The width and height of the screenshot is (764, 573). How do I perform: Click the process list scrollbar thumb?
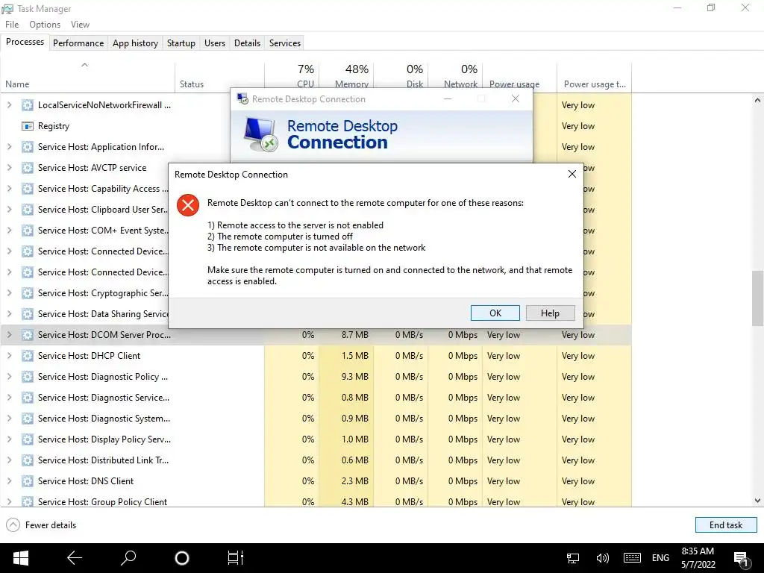click(757, 298)
